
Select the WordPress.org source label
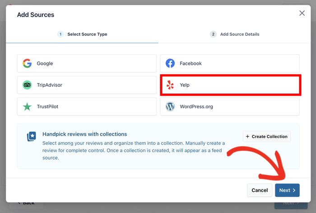[196, 107]
